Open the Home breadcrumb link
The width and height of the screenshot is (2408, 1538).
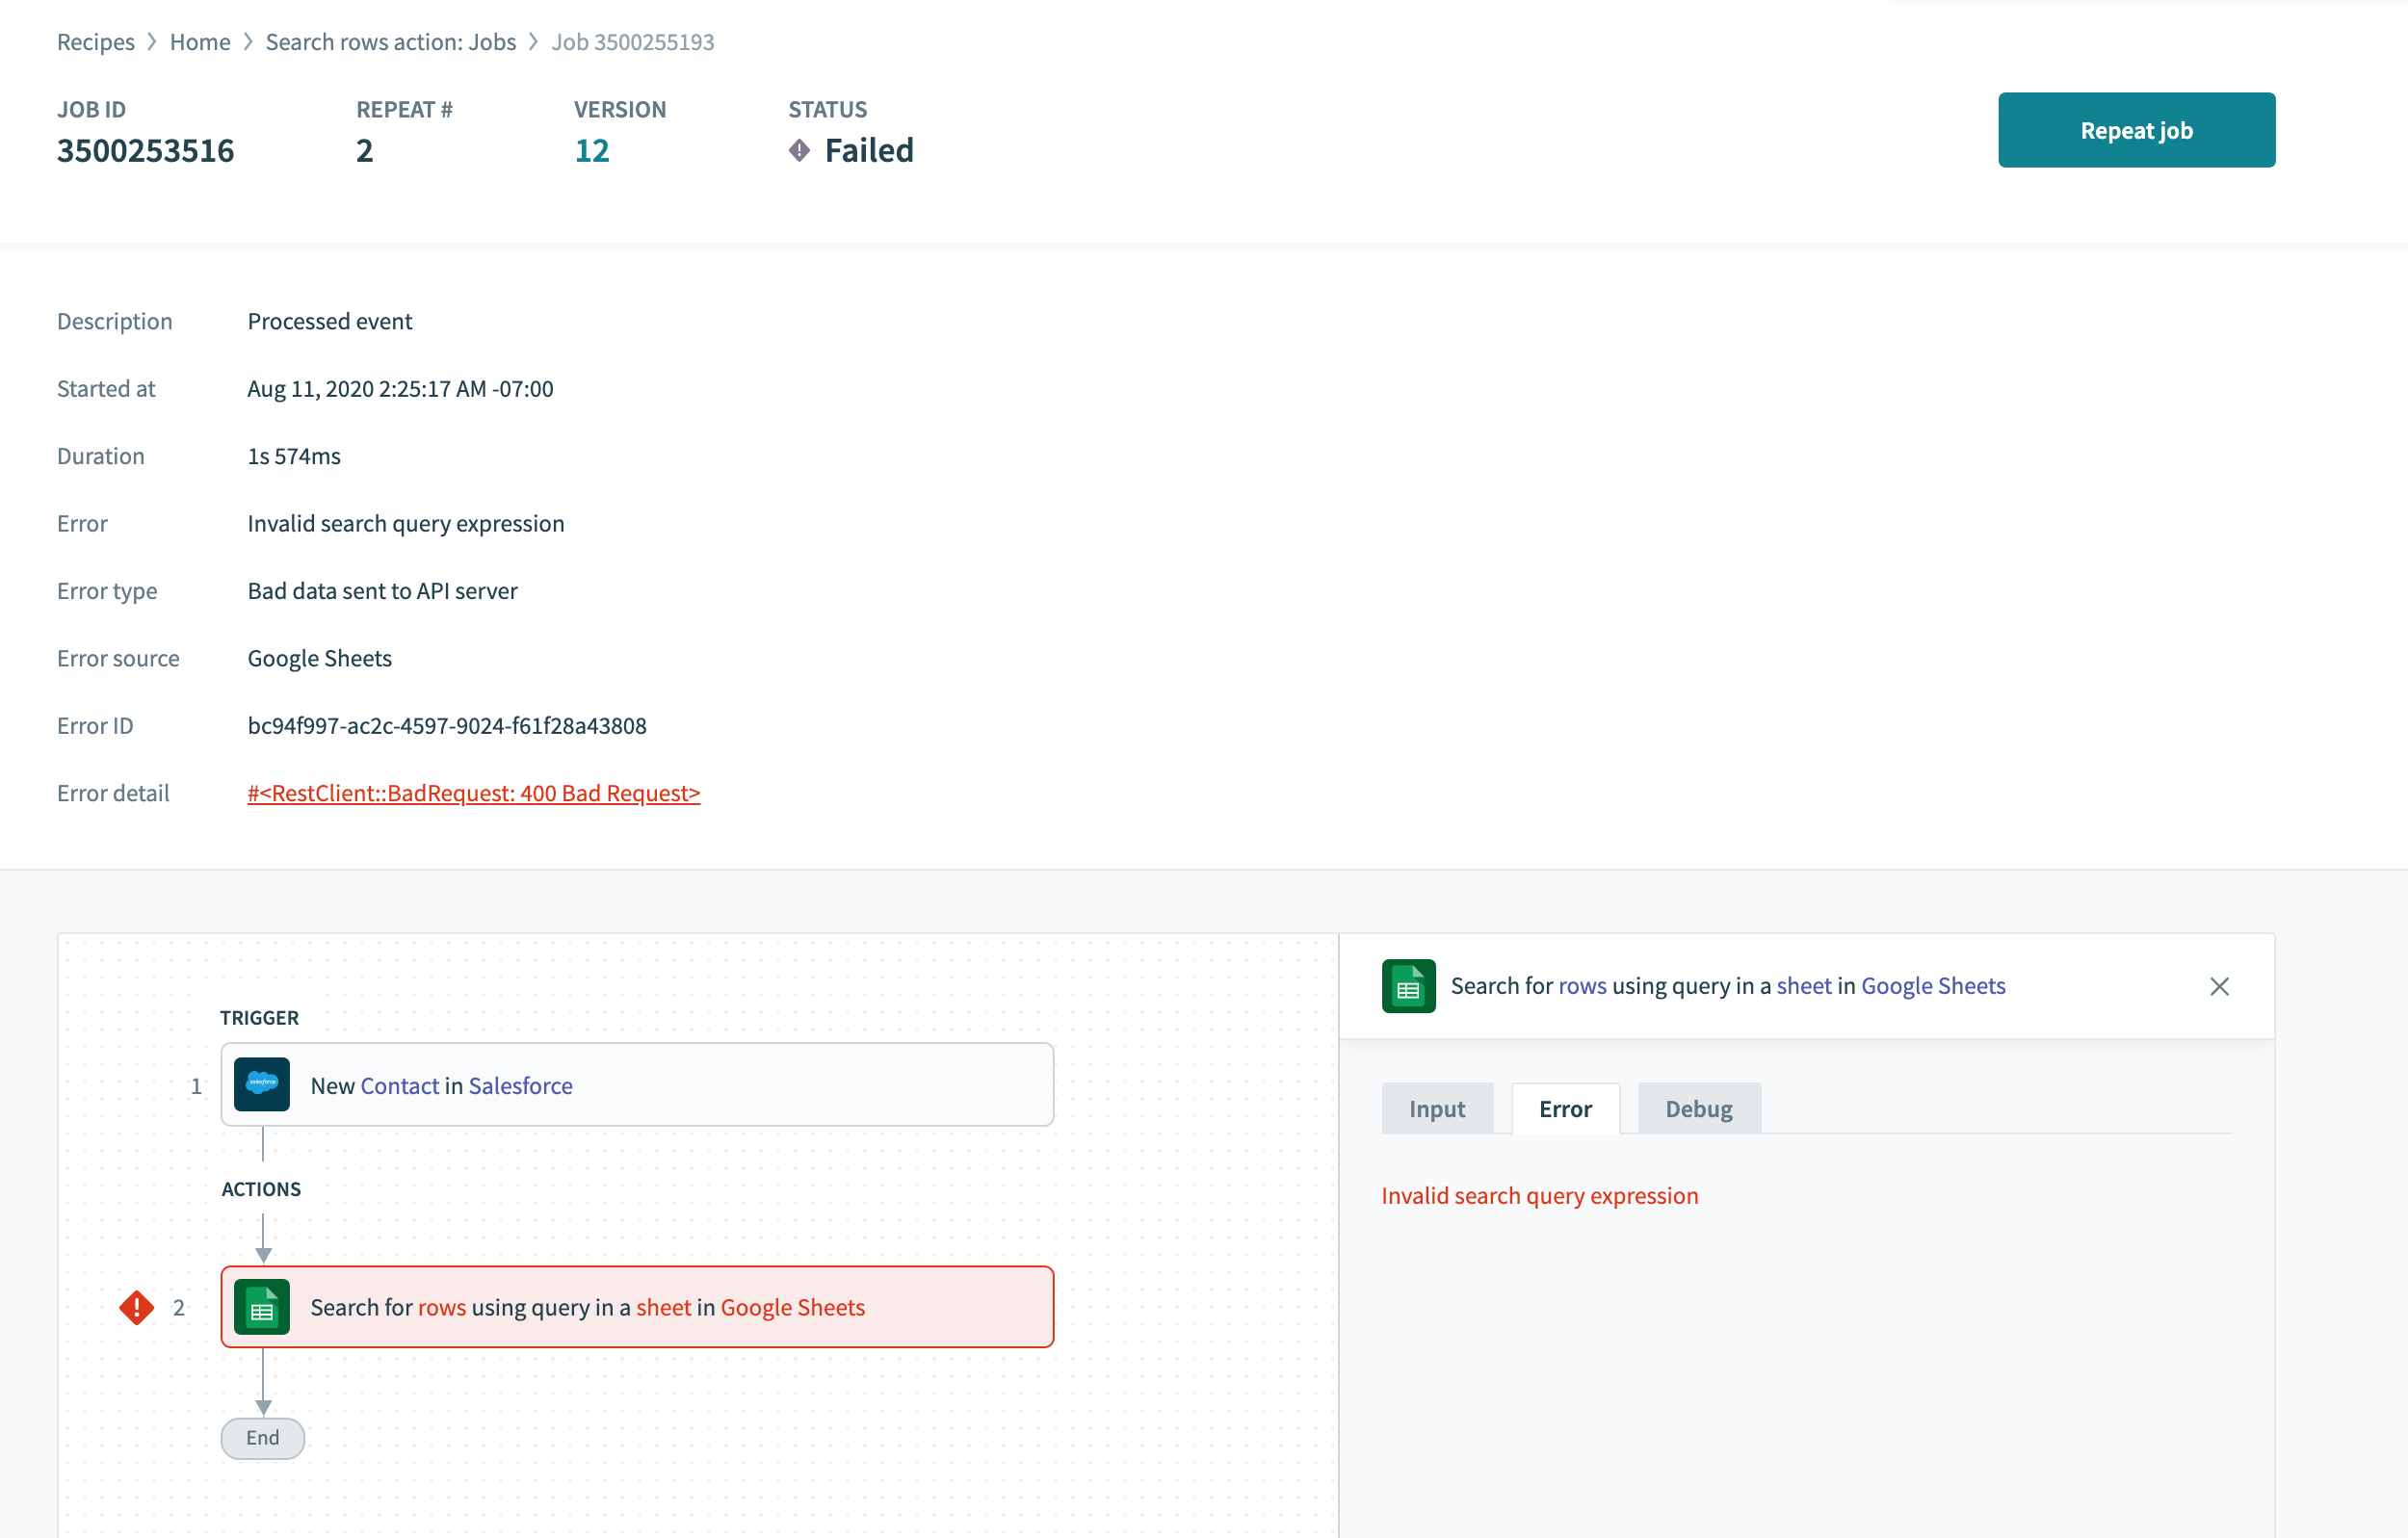pyautogui.click(x=200, y=42)
